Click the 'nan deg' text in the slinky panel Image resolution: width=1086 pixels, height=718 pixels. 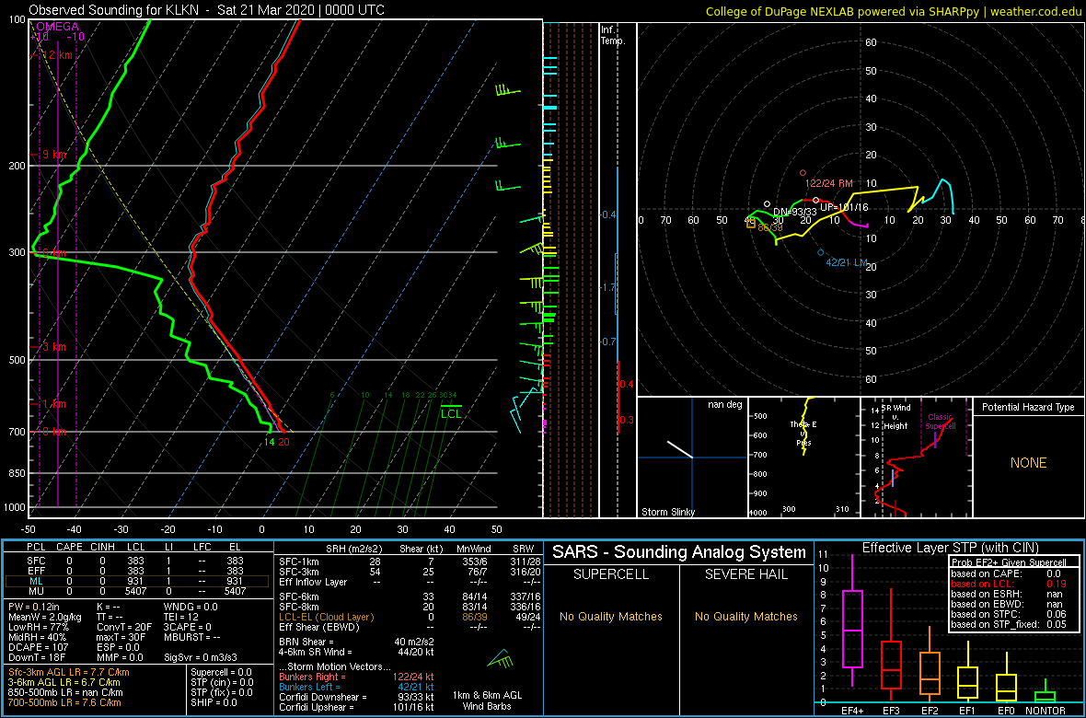tap(725, 404)
